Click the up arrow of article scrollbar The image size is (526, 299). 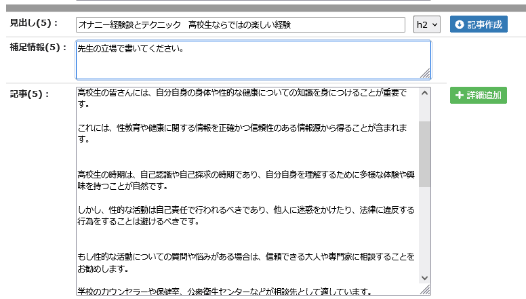pyautogui.click(x=425, y=93)
